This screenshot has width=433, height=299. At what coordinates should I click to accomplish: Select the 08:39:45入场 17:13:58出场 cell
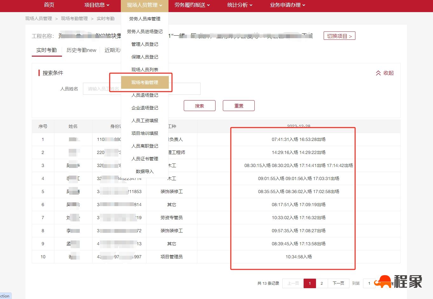point(299,244)
